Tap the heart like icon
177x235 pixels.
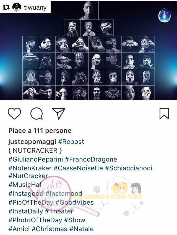14,113
